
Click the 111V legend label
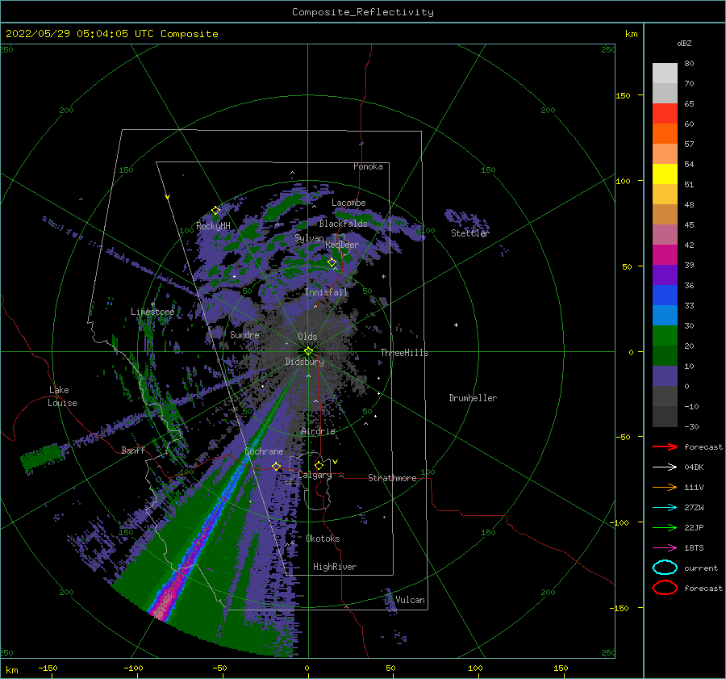(694, 487)
